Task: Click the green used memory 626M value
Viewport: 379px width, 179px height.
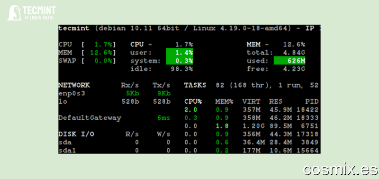Action: [x=289, y=61]
